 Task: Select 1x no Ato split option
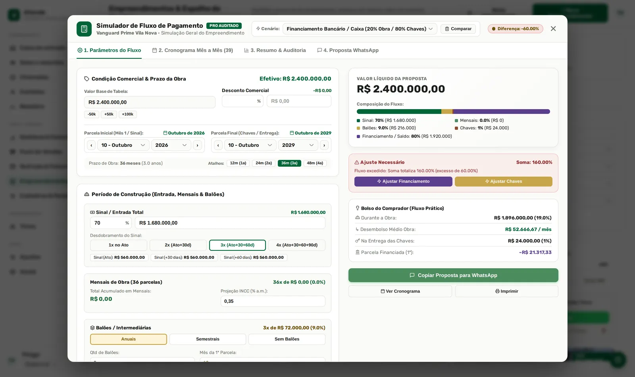(119, 245)
